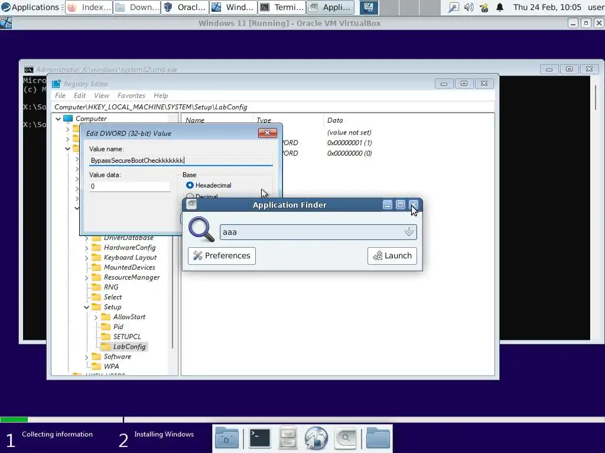Click the cmd.exe window title icon
Image resolution: width=605 pixels, height=453 pixels.
pos(28,70)
